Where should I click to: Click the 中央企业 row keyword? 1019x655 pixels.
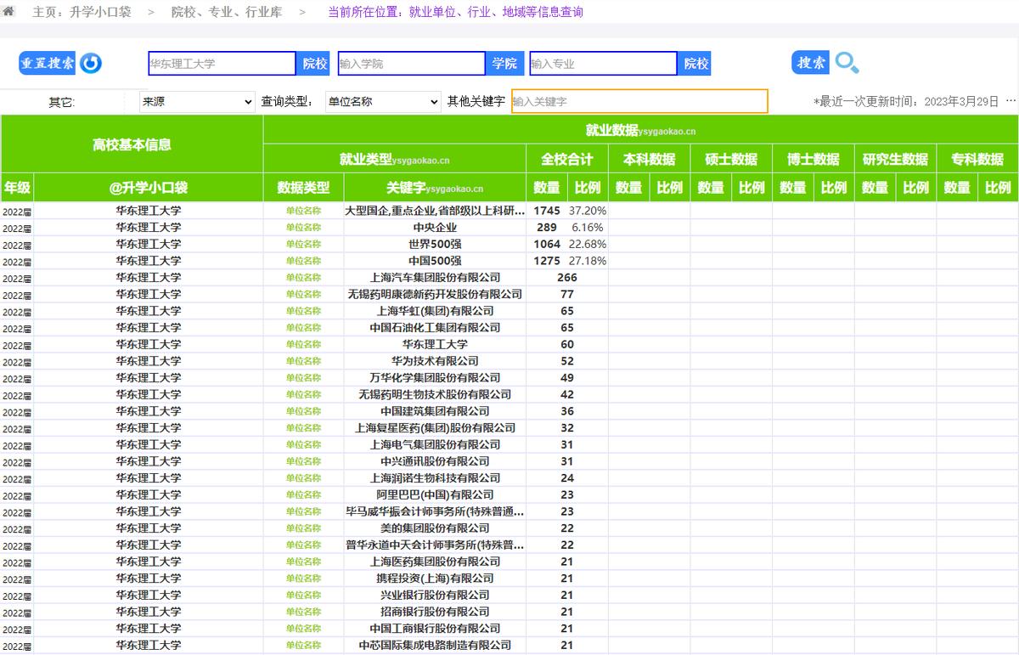435,228
